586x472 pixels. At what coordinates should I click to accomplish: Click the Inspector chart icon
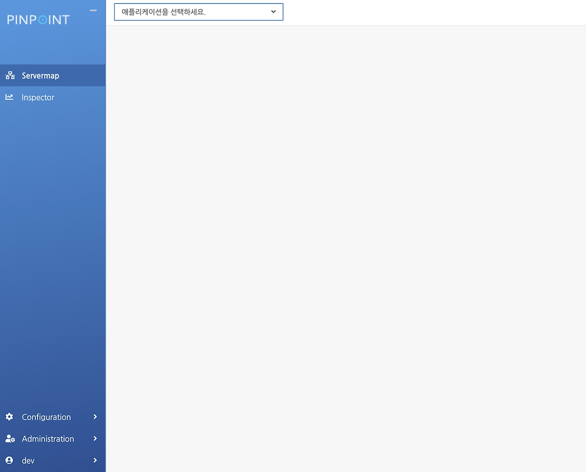click(x=9, y=97)
